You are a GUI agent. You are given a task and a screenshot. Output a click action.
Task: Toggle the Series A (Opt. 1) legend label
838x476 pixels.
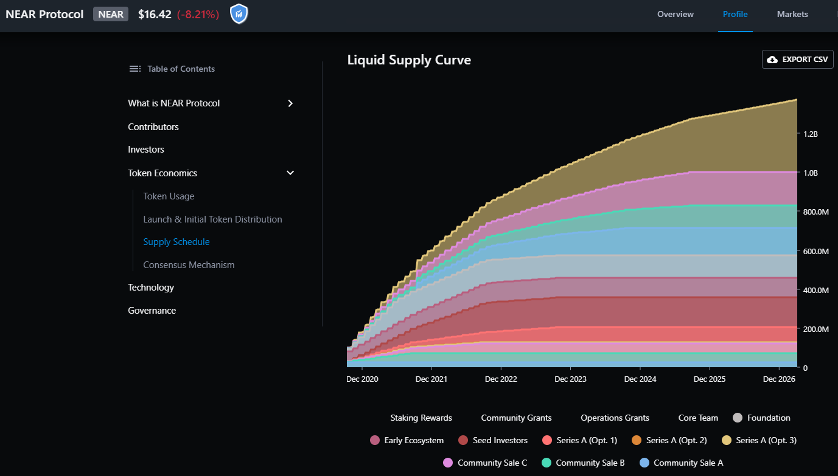point(587,440)
